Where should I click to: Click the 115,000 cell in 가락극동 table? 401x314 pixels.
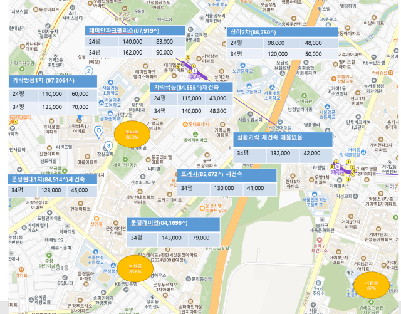tap(191, 98)
